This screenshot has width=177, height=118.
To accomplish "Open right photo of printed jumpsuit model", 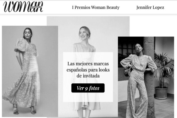I will click(x=146, y=77).
